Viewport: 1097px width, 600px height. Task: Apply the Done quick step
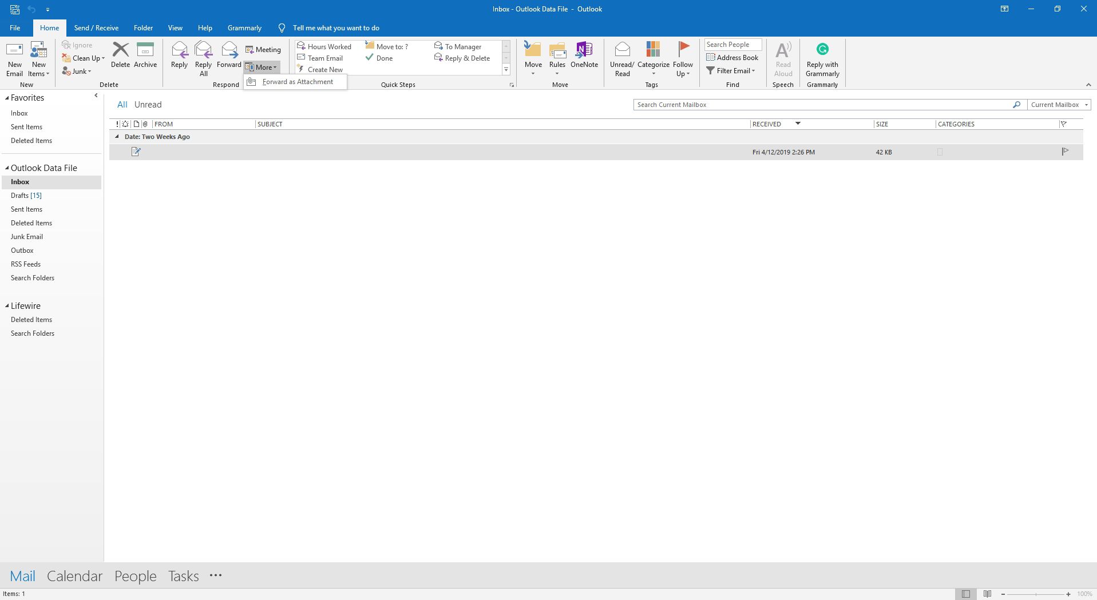pyautogui.click(x=379, y=58)
